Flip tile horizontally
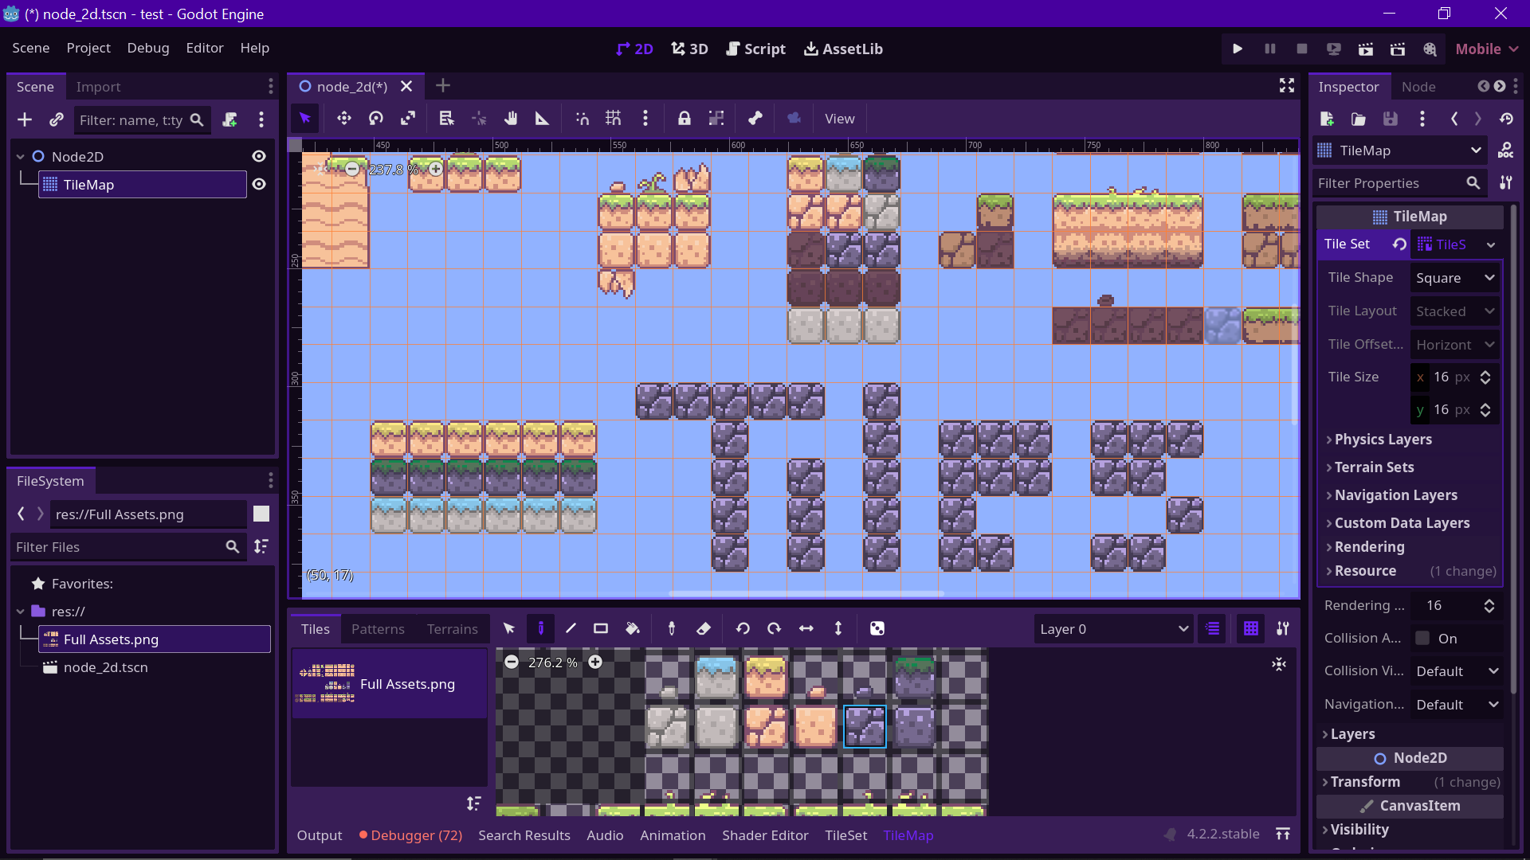Viewport: 1530px width, 860px height. tap(806, 628)
